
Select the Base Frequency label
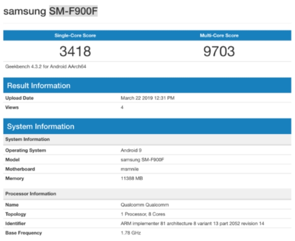(x=24, y=233)
